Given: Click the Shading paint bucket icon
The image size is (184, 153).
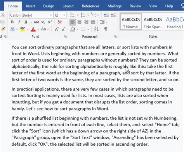Looking at the screenshot, I should (x=73, y=29).
